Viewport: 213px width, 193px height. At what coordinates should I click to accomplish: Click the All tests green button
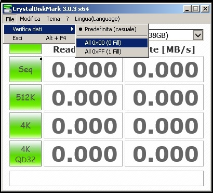pyautogui.click(x=25, y=49)
